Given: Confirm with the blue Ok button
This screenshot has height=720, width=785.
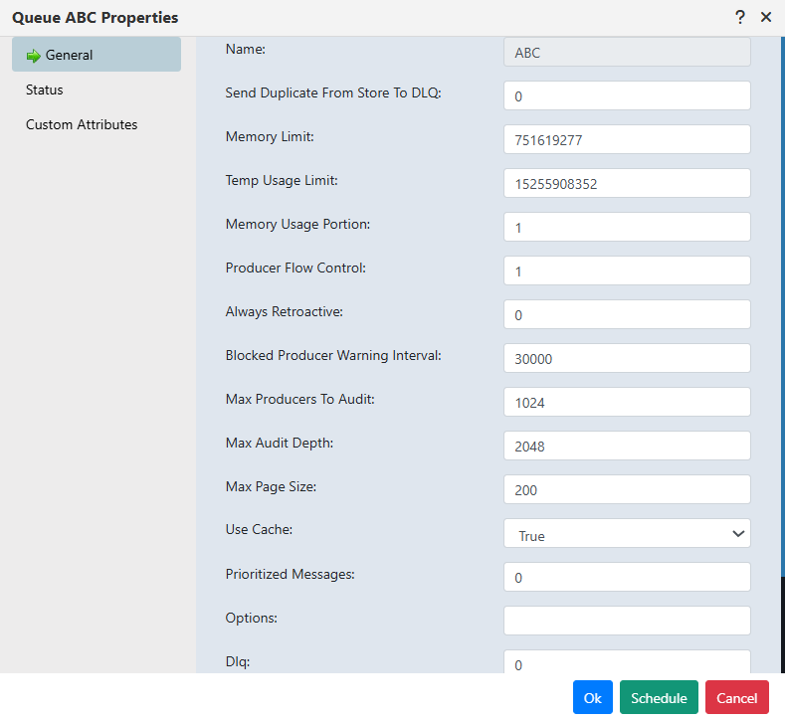Looking at the screenshot, I should (593, 697).
